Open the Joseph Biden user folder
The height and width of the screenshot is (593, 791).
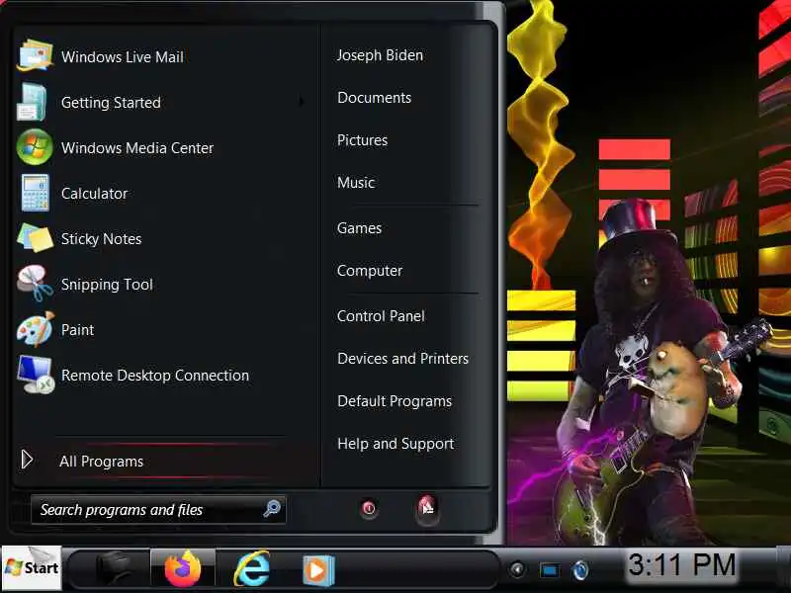tap(380, 55)
